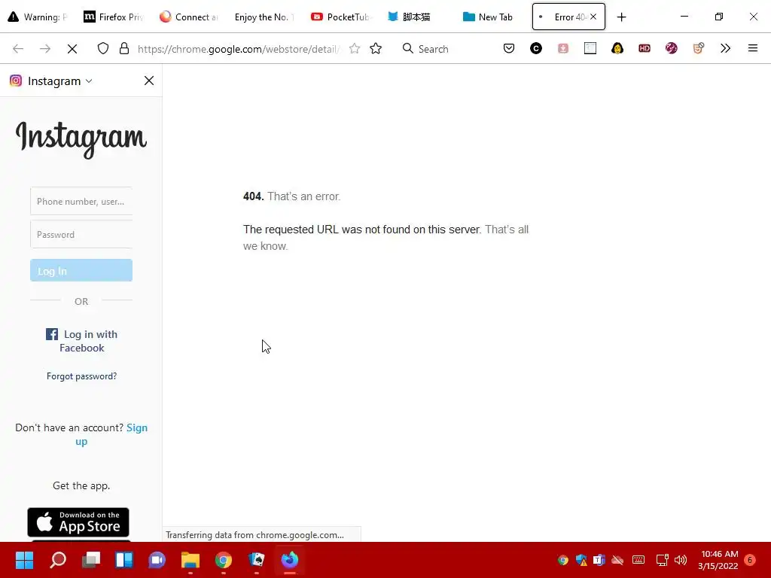771x578 pixels.
Task: Bookmark this page with the solid star
Action: click(x=376, y=49)
